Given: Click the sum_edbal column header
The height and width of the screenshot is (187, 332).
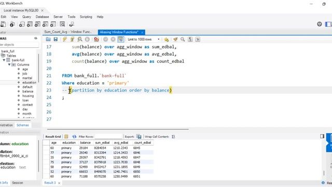Looking at the screenshot, I should 102,143.
